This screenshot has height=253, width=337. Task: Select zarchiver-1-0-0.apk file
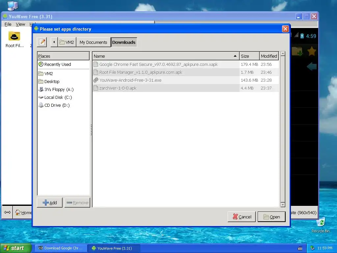(x=186, y=88)
